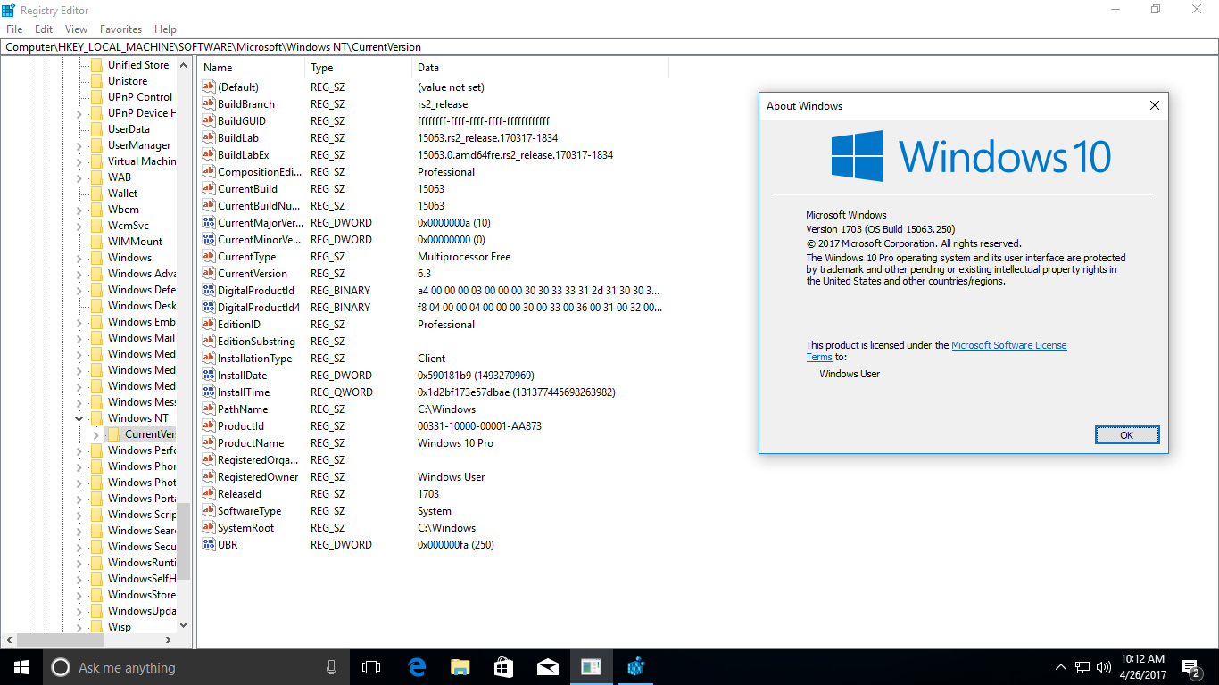Show hidden system tray icons

[x=1061, y=667]
